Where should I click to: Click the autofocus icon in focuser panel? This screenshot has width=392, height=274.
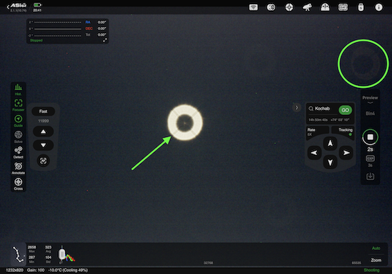coord(44,161)
